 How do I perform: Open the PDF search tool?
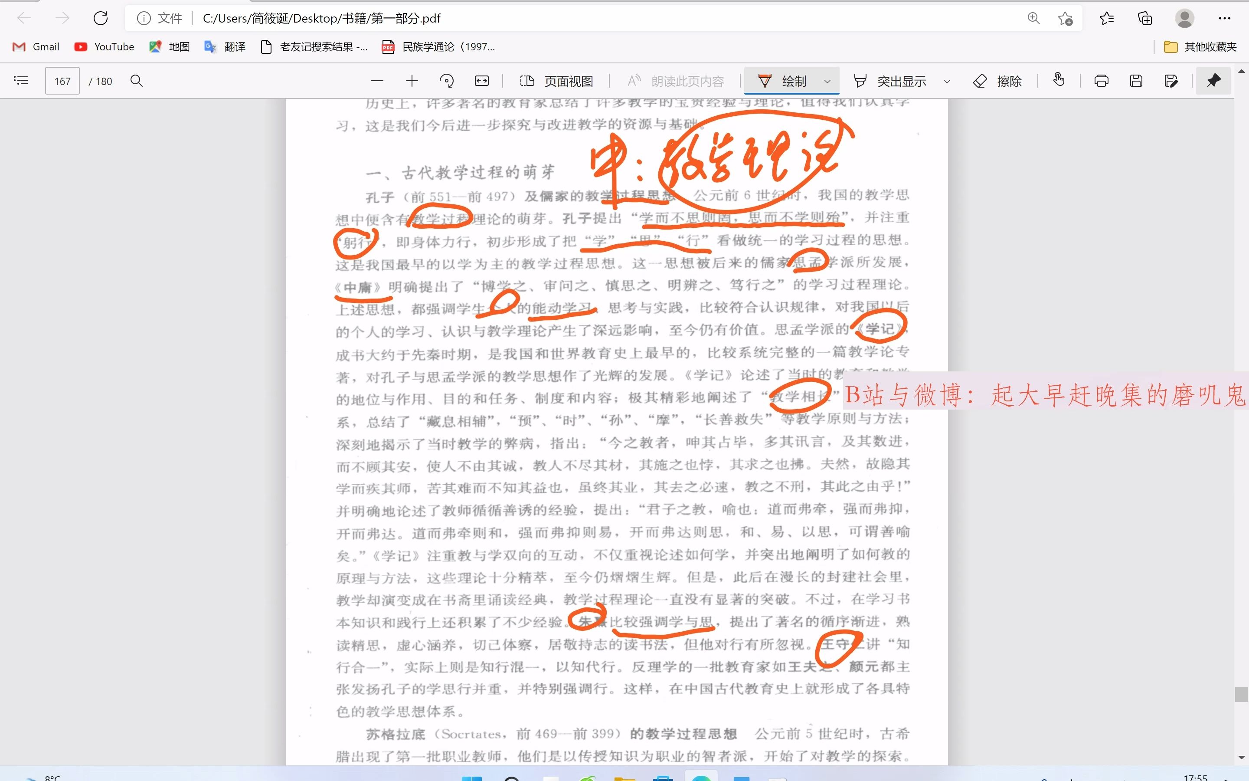[136, 81]
